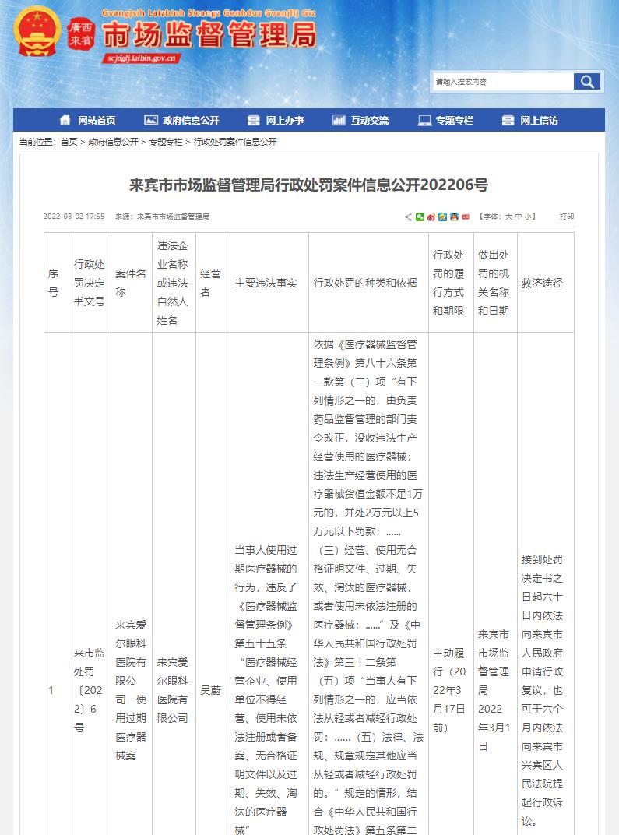Go to 网上办事 menu item
The image size is (619, 835).
(276, 120)
